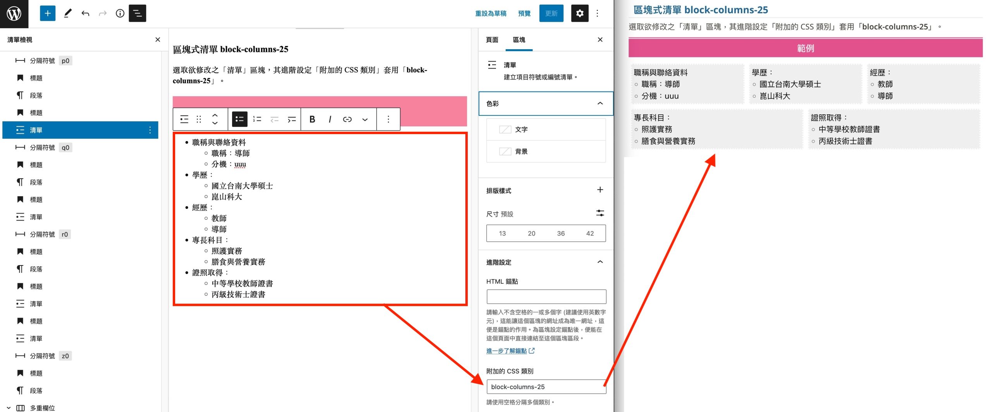This screenshot has height=412, width=992.
Task: Click the WordPress logo icon
Action: tap(14, 14)
